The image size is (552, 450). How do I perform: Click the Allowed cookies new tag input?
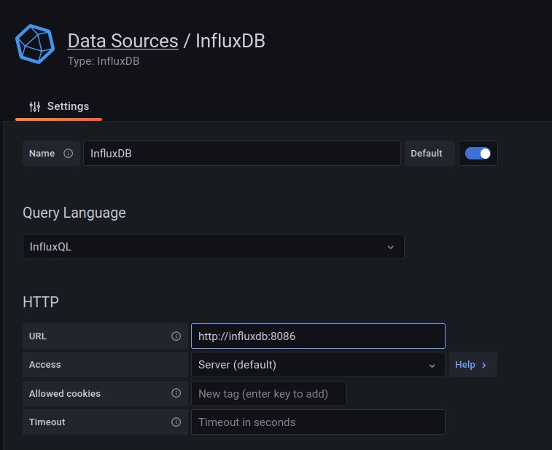coord(268,394)
